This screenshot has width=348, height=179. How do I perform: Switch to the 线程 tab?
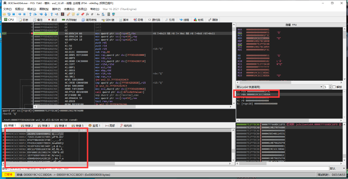coord(184,20)
